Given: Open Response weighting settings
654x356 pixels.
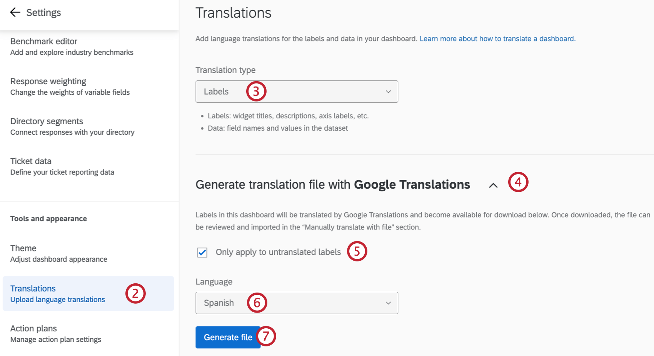Looking at the screenshot, I should tap(48, 81).
